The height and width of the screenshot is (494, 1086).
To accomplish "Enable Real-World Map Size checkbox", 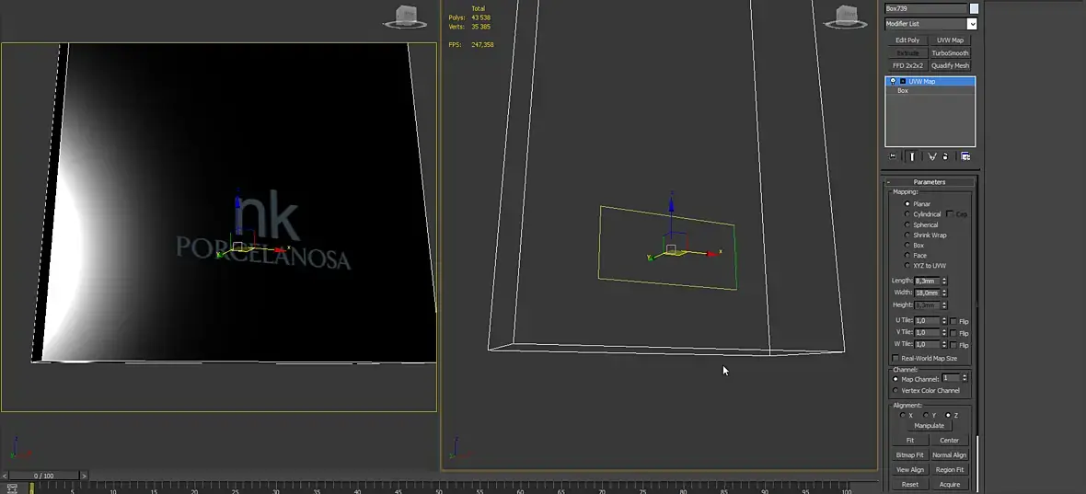I will 895,359.
